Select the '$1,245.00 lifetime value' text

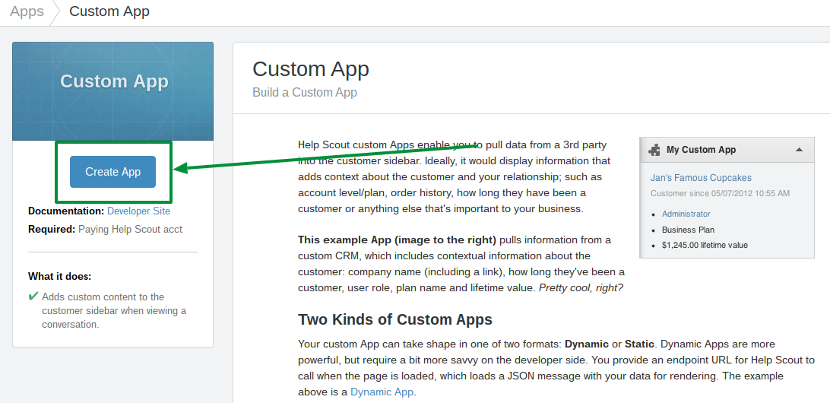click(705, 245)
